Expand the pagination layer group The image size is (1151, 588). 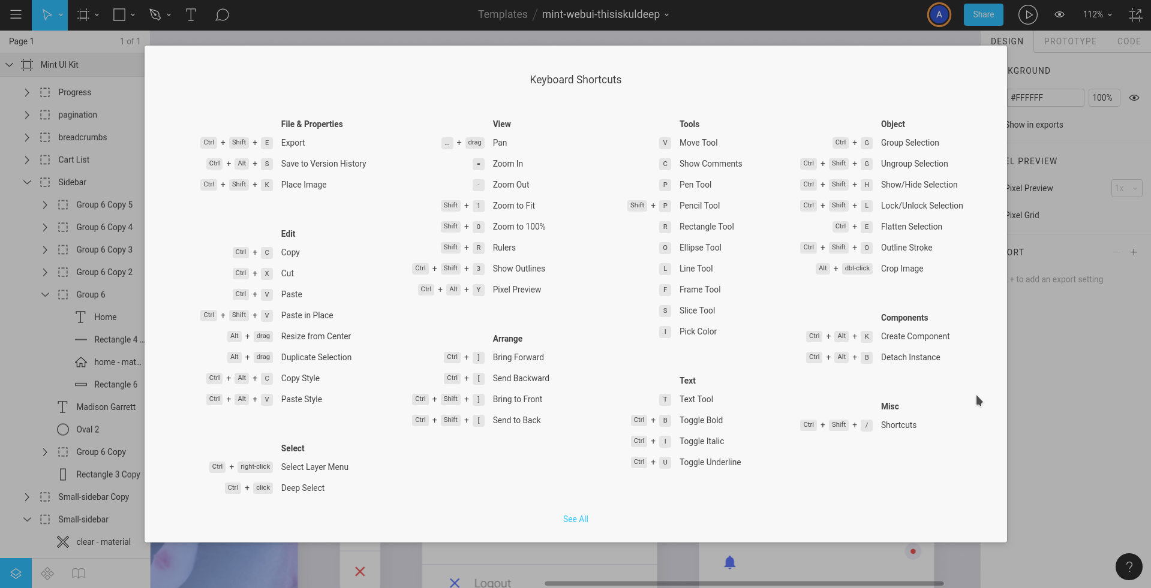[x=27, y=114]
